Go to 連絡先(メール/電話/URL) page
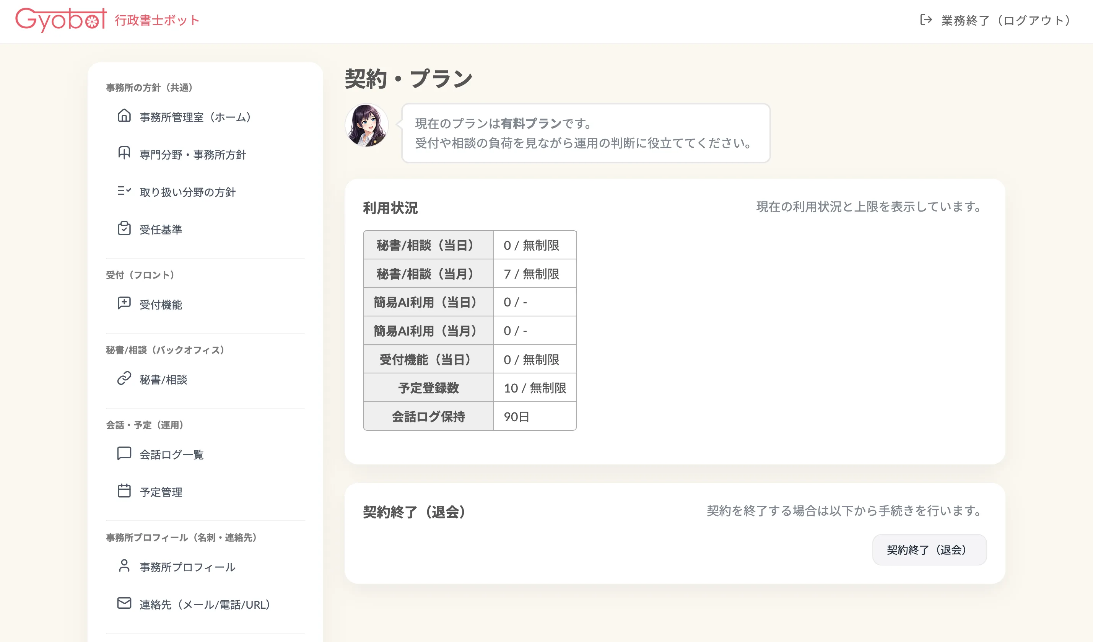1093x642 pixels. 205,605
